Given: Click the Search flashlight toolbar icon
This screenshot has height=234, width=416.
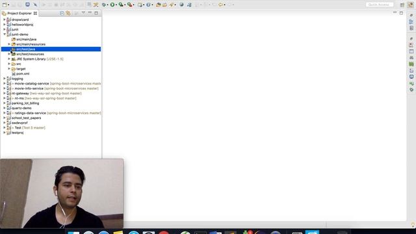Looking at the screenshot, I should coord(172,5).
